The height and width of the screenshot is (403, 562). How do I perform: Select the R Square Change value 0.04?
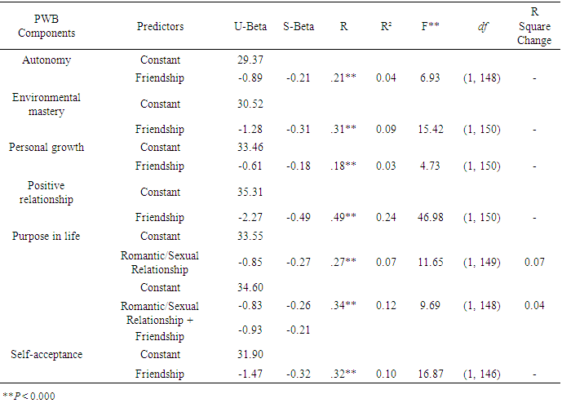coord(534,306)
